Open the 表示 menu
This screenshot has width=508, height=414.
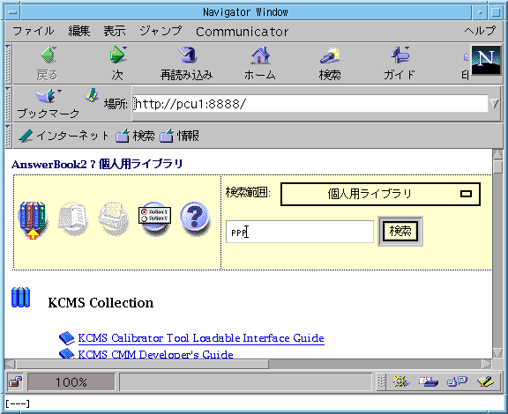tap(115, 32)
